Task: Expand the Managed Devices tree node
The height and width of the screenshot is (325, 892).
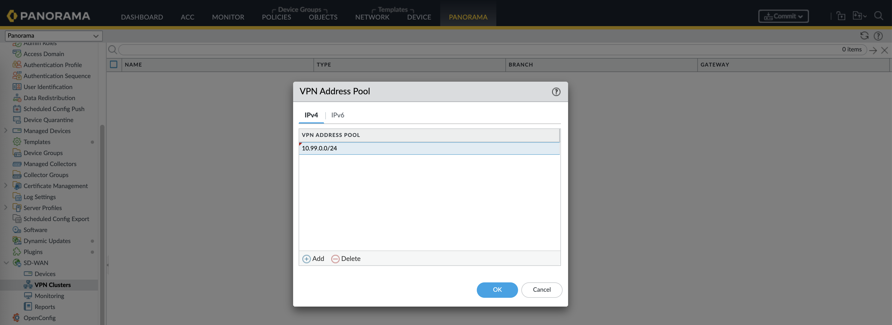Action: coord(5,131)
